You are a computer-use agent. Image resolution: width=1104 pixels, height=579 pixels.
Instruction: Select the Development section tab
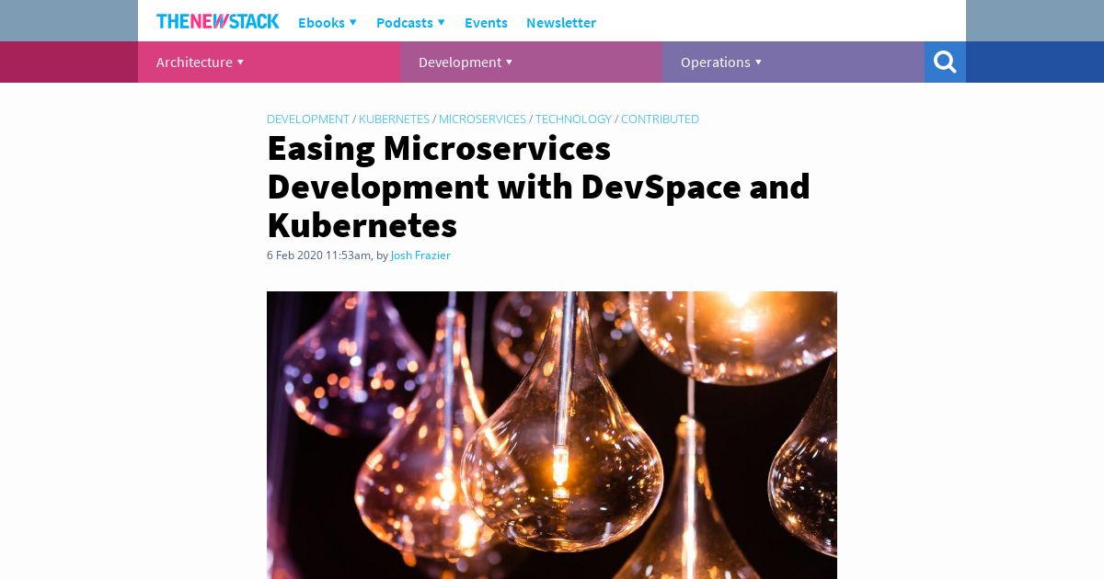click(531, 62)
